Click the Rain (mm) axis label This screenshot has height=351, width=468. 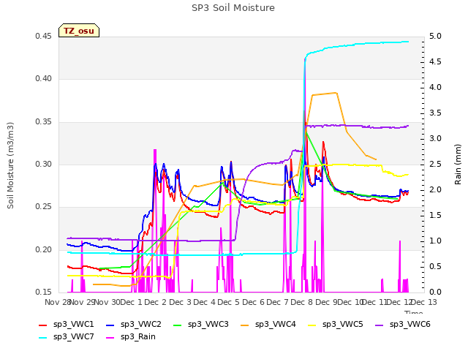click(x=458, y=165)
